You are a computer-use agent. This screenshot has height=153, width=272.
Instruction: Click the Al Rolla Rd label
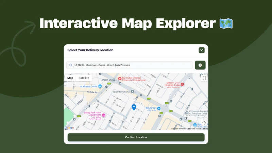point(92,92)
